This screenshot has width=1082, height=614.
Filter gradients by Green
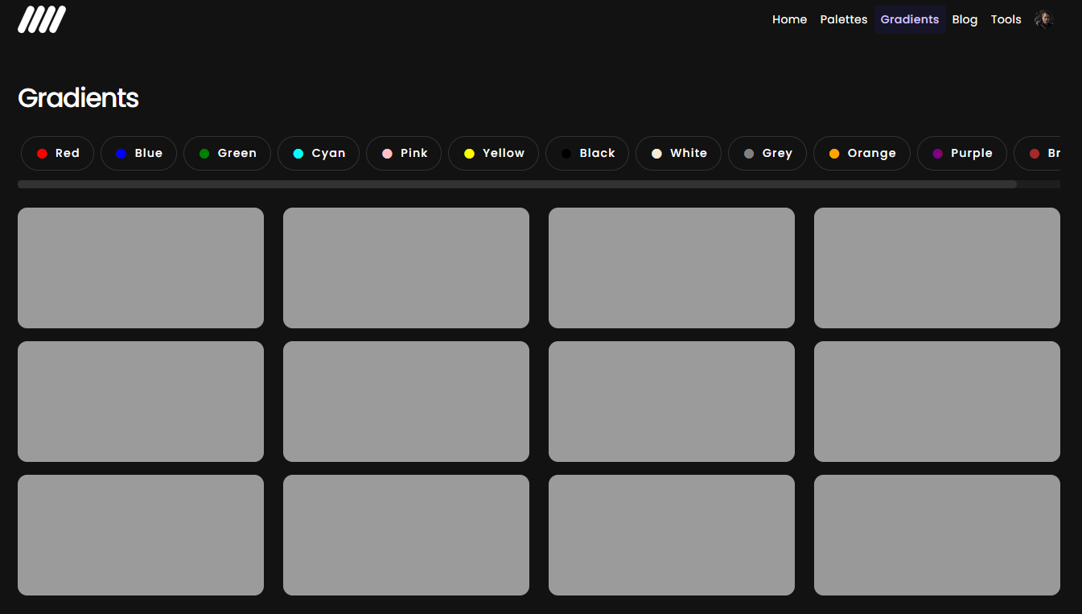pyautogui.click(x=227, y=153)
